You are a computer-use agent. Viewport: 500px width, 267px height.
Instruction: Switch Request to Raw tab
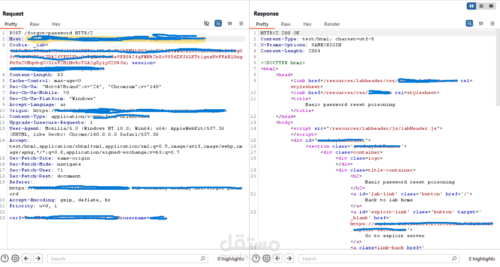click(34, 24)
